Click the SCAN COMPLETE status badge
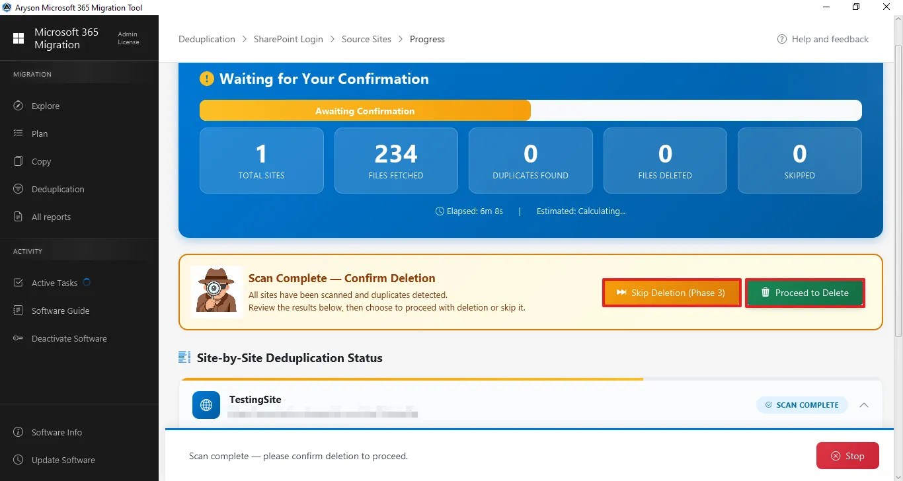This screenshot has height=481, width=903. [x=802, y=405]
